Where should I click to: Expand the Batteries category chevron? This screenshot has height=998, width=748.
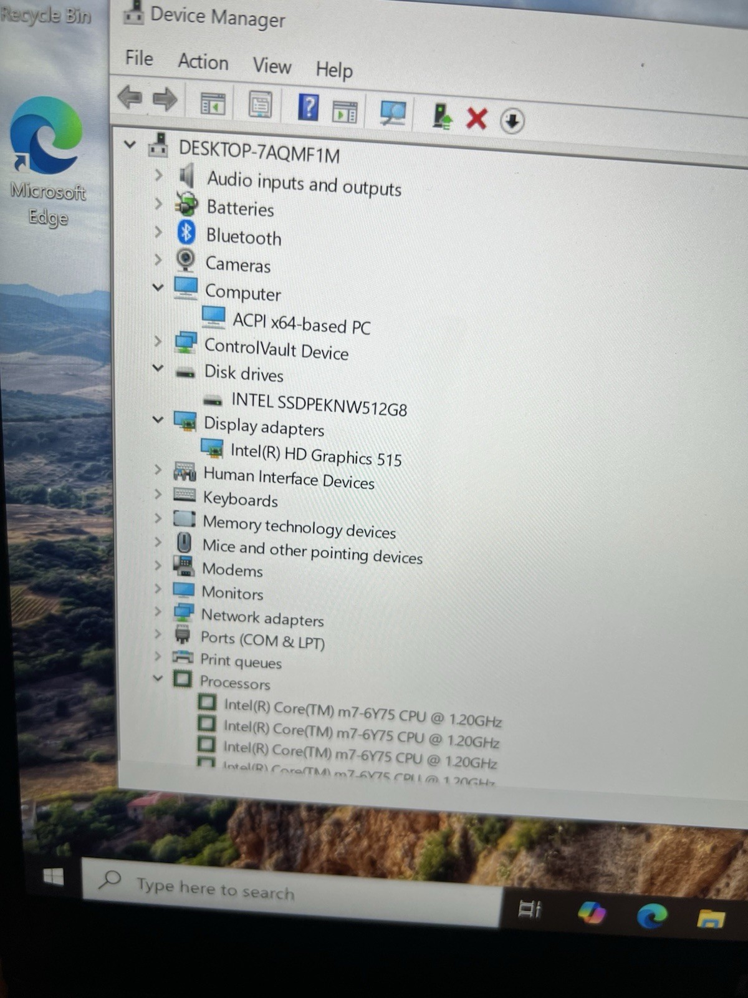point(158,204)
